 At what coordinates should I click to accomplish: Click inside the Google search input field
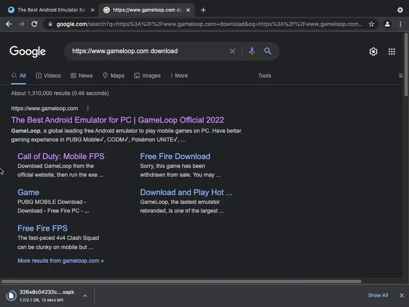pos(149,51)
